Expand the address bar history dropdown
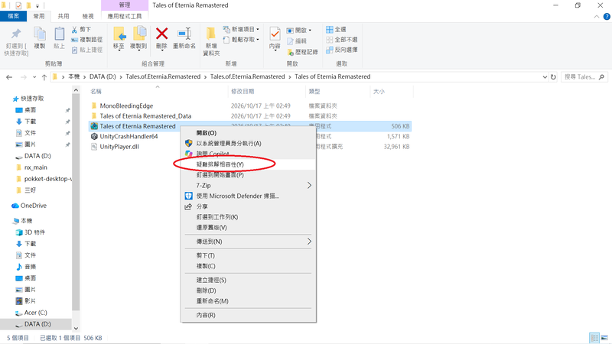The width and height of the screenshot is (612, 344). pyautogui.click(x=545, y=77)
